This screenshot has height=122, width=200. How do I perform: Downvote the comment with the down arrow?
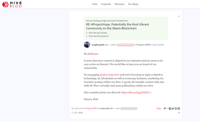75,113
